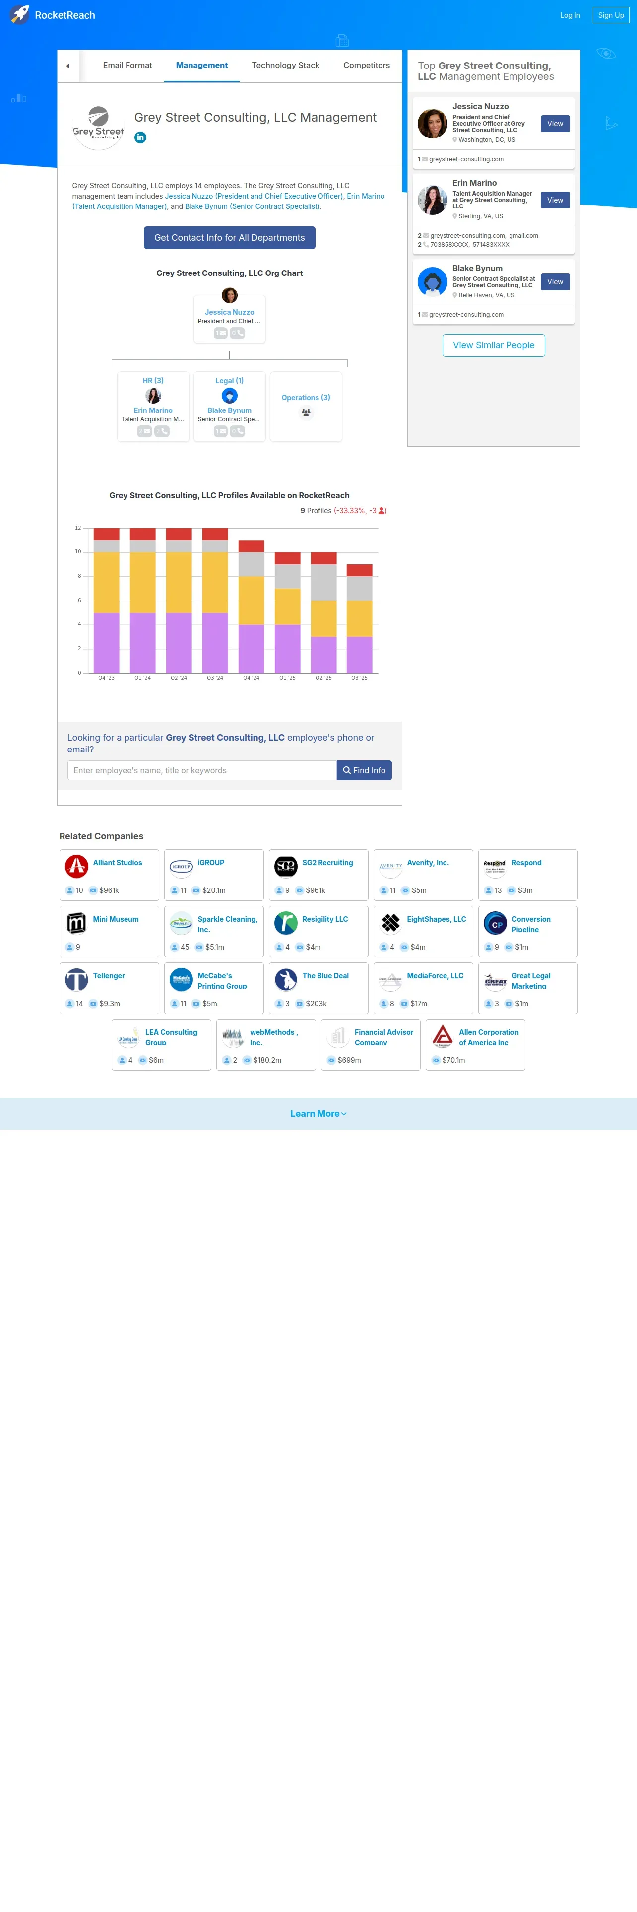
Task: Open the Mini Museum logo
Action: (x=77, y=923)
